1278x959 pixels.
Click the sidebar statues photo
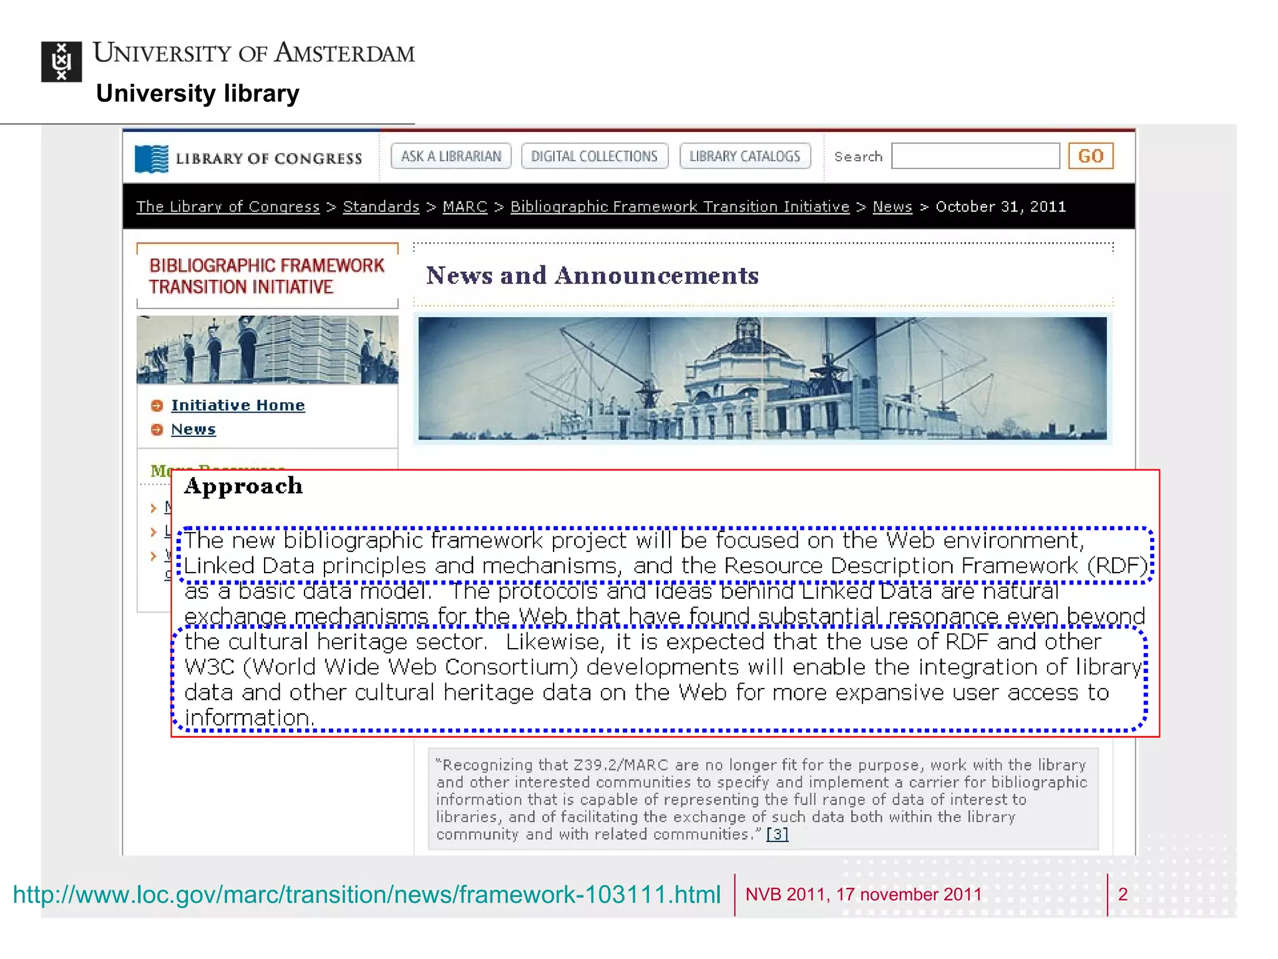tap(267, 350)
